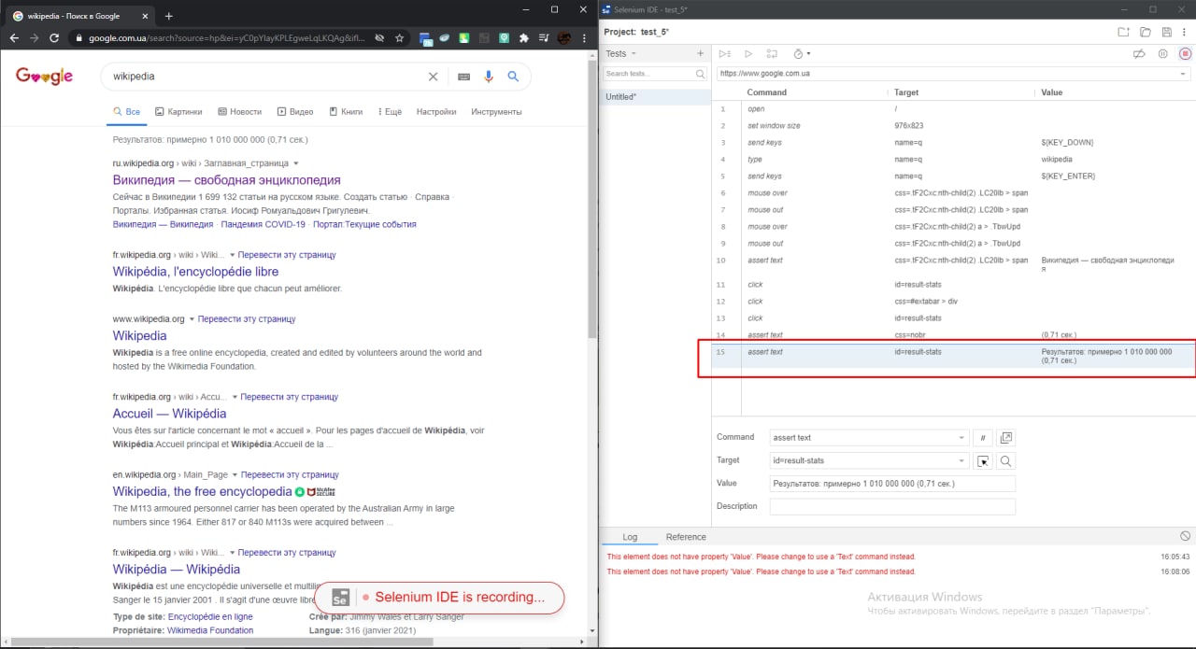This screenshot has height=649, width=1196.
Task: Clear log with circle-slash icon
Action: (1185, 536)
